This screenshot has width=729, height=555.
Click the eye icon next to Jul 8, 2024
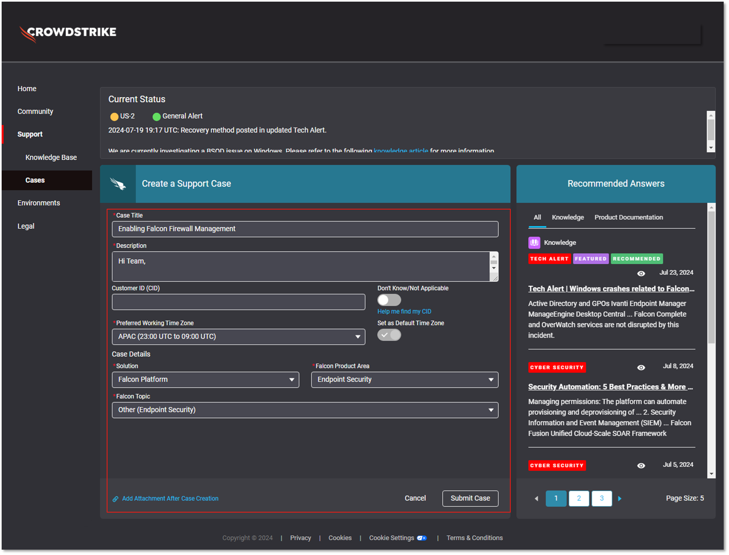(x=641, y=367)
